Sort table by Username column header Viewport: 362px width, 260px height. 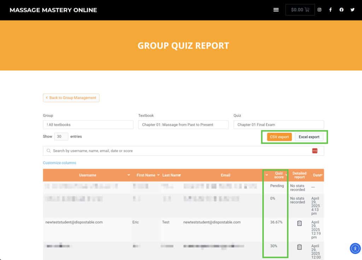click(88, 175)
